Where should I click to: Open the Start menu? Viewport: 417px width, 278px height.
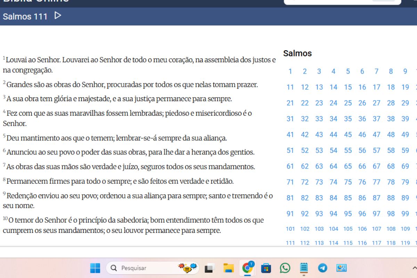pyautogui.click(x=95, y=268)
